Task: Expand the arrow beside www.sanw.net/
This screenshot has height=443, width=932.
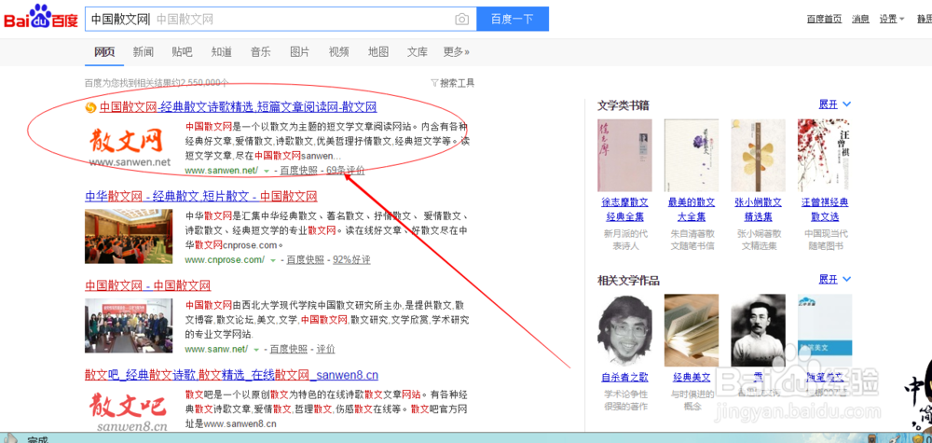Action: [x=256, y=350]
